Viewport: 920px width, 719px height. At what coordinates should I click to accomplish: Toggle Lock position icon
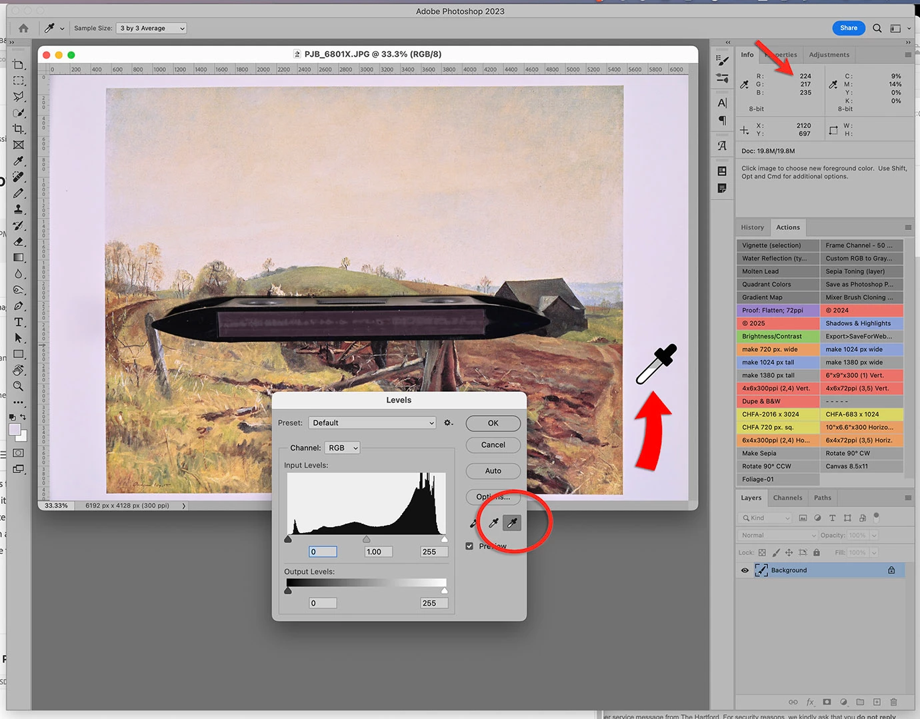(x=789, y=552)
